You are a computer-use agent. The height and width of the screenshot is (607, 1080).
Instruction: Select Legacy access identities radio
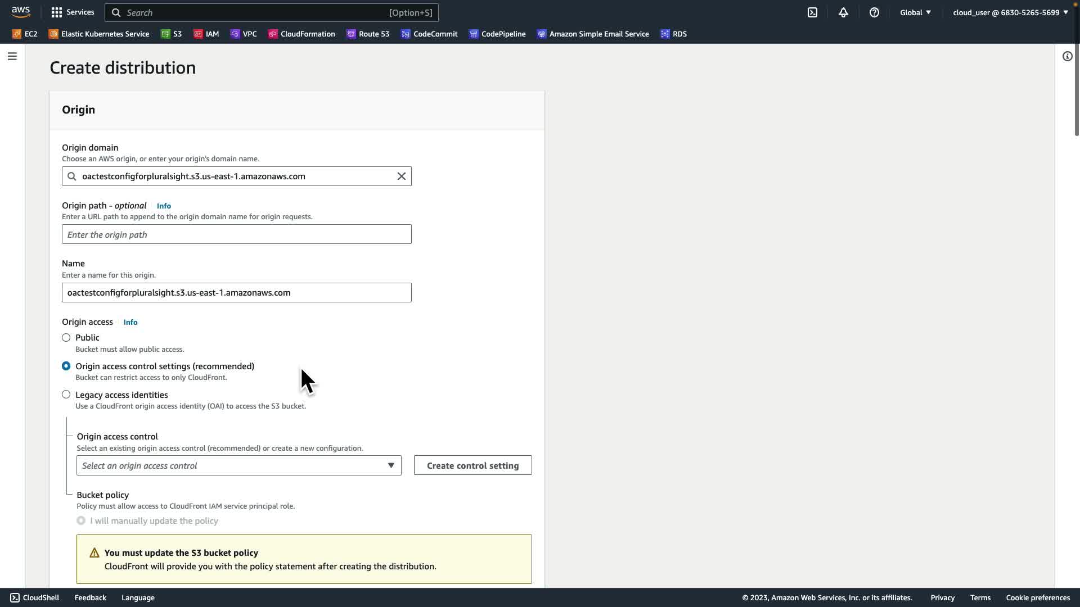pyautogui.click(x=66, y=395)
